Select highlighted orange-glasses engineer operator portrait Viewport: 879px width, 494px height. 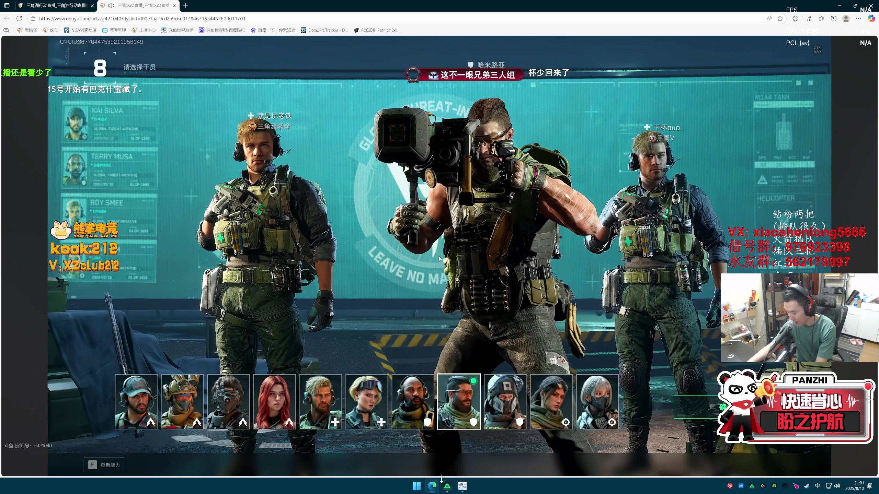coord(459,402)
